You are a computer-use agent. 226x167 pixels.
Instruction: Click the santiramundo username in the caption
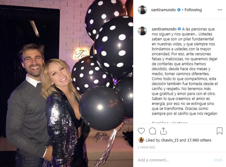point(164,29)
